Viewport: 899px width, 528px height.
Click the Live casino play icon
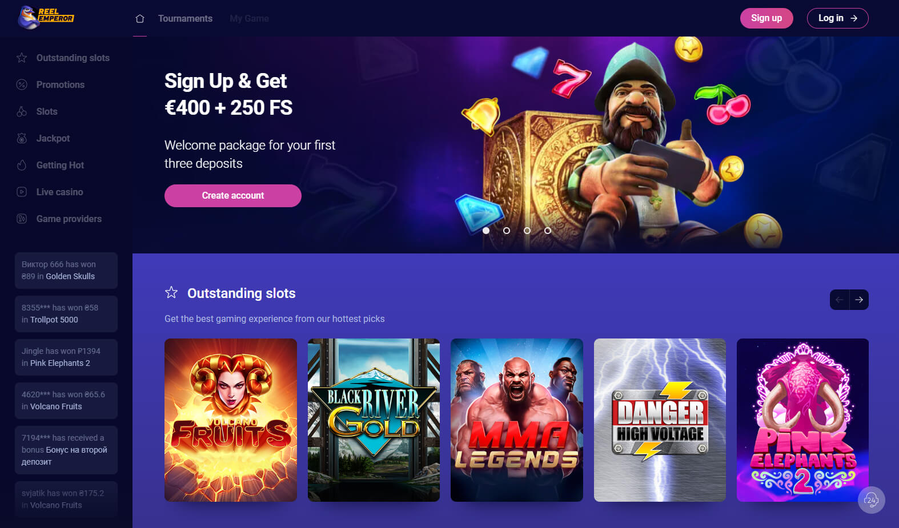click(x=22, y=192)
